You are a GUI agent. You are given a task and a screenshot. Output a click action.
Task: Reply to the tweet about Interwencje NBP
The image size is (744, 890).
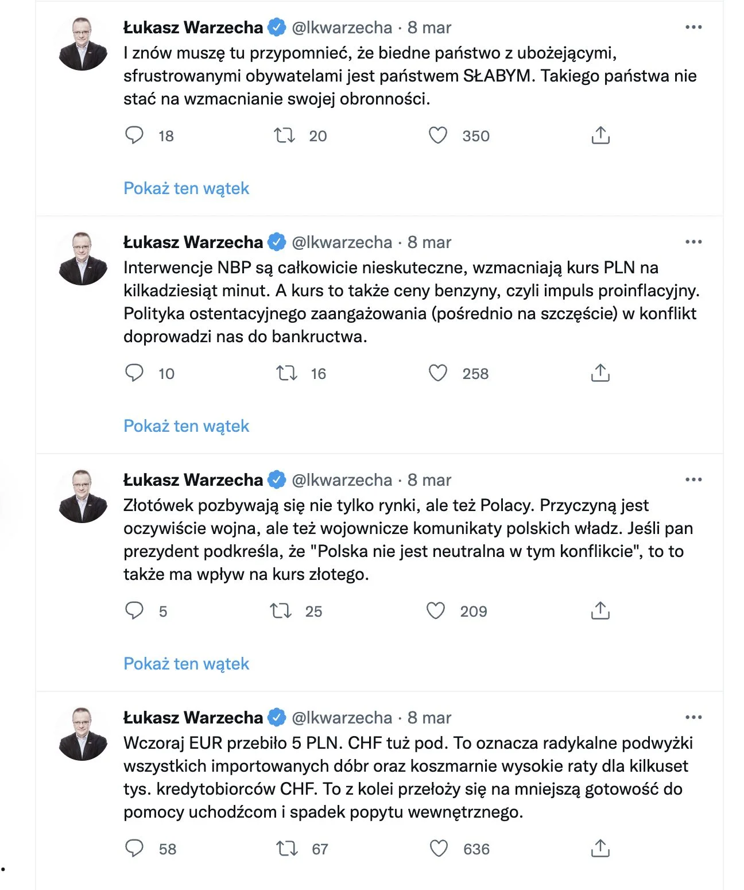(134, 373)
